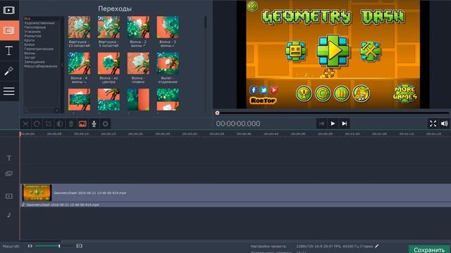Click the titles track T icon
The image size is (451, 253).
click(x=9, y=158)
